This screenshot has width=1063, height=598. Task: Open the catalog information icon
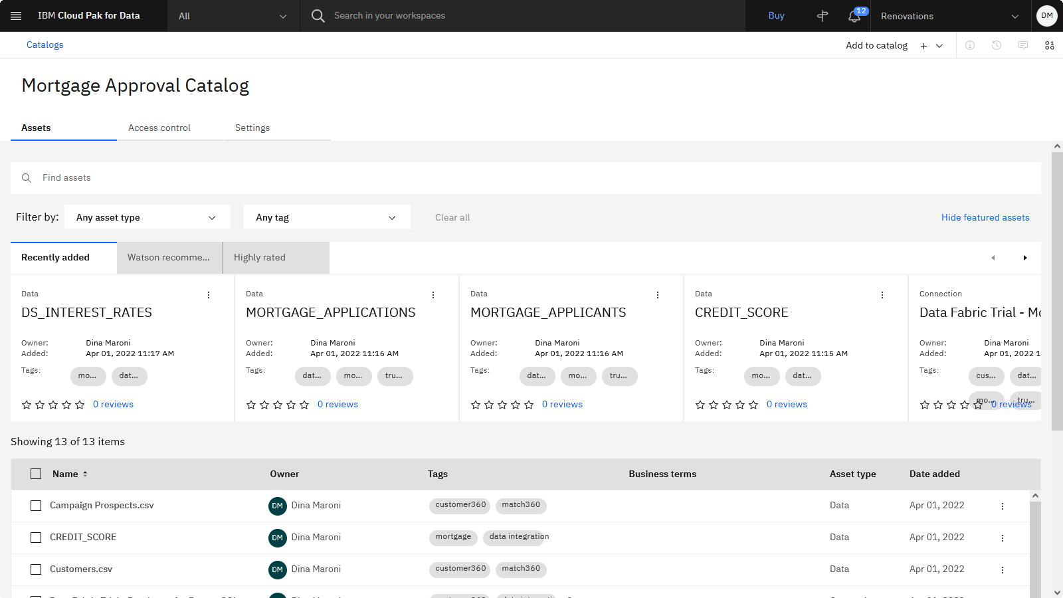coord(970,45)
